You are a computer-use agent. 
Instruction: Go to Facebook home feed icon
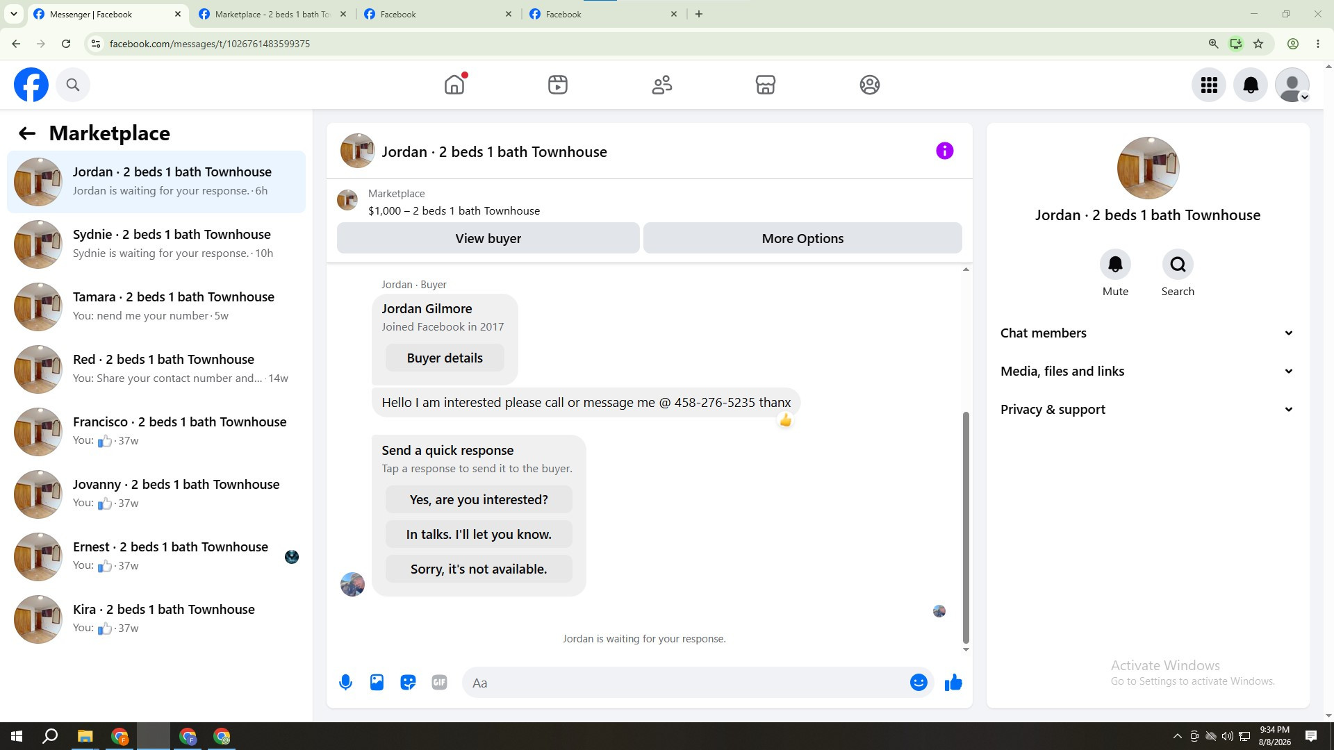[x=454, y=85]
